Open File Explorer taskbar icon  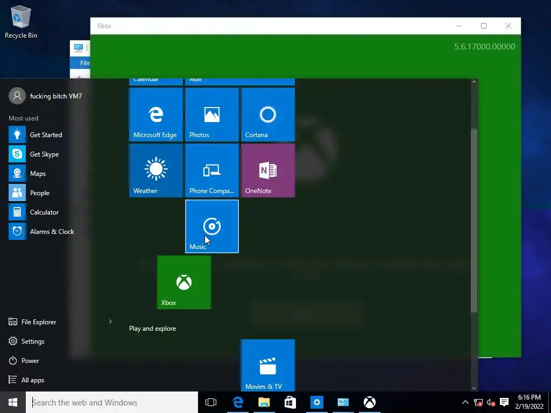264,402
